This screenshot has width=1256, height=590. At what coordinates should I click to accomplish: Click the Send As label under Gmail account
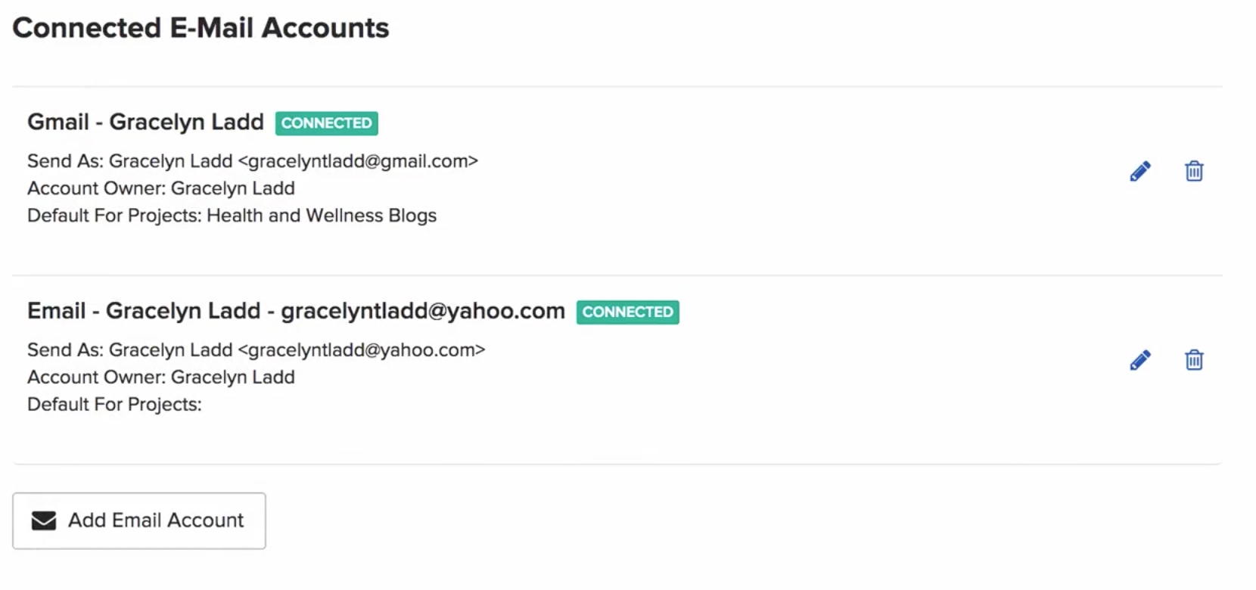click(x=65, y=161)
